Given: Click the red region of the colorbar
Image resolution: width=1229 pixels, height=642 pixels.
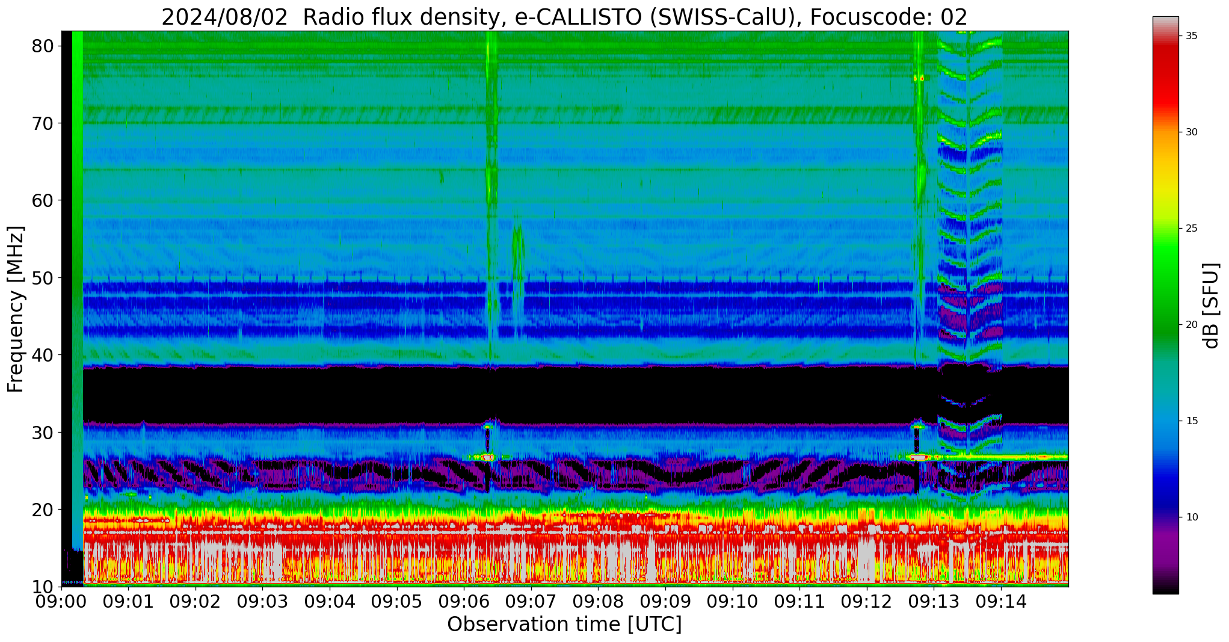Looking at the screenshot, I should pos(1166,78).
